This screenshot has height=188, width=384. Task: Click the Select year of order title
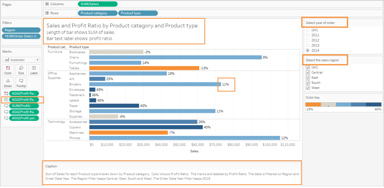pyautogui.click(x=320, y=23)
